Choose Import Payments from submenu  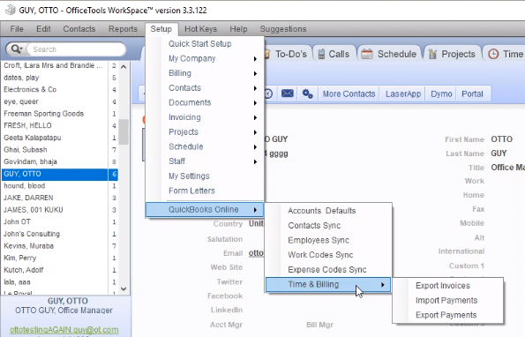pyautogui.click(x=446, y=300)
